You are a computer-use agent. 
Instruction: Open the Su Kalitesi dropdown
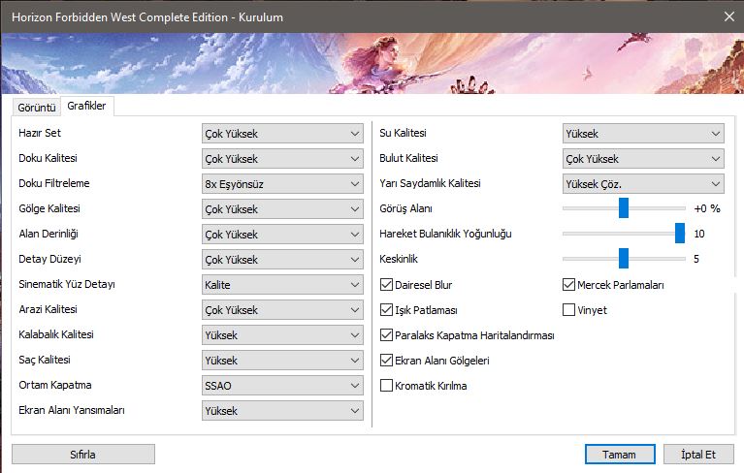[x=643, y=134]
